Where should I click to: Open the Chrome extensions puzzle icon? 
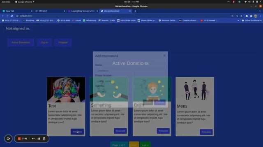pyautogui.click(x=247, y=16)
